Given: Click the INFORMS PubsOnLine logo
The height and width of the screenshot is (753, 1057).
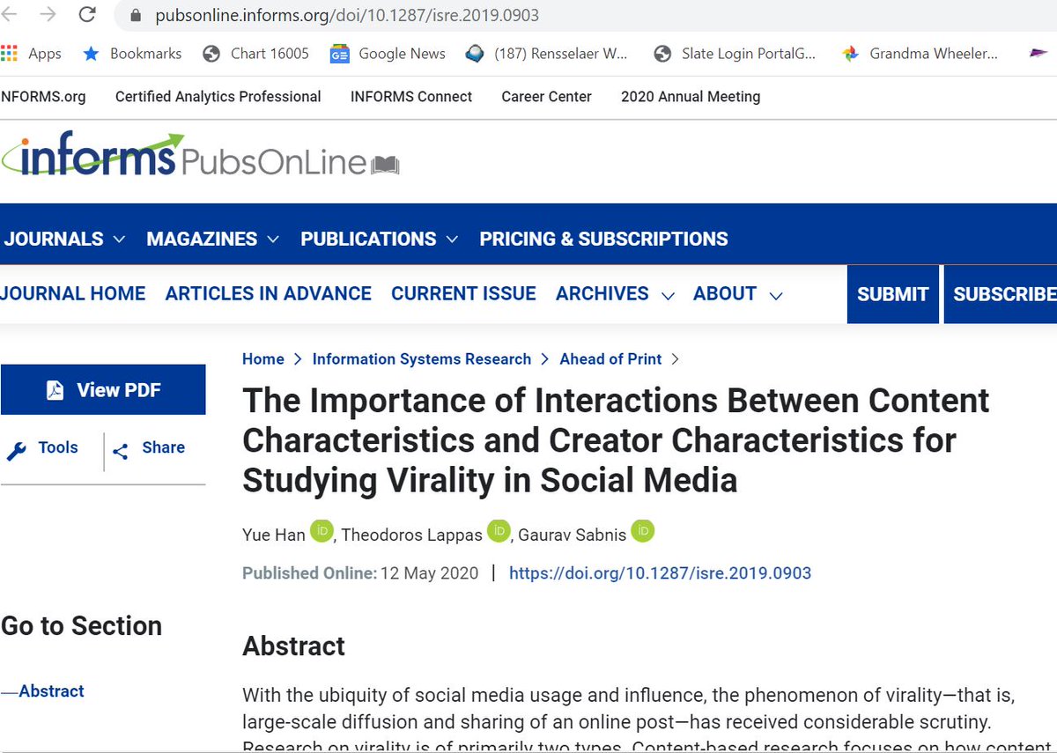Looking at the screenshot, I should pyautogui.click(x=200, y=156).
